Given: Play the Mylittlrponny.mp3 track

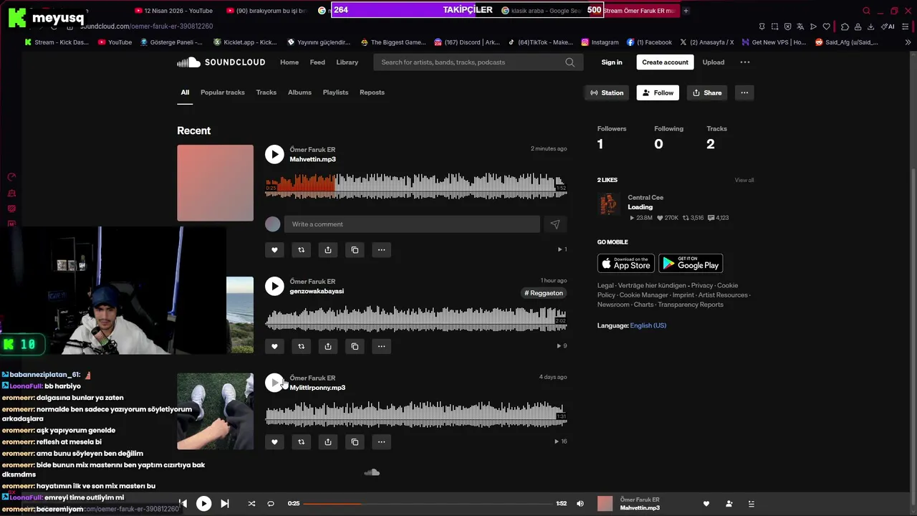Looking at the screenshot, I should coord(274,383).
